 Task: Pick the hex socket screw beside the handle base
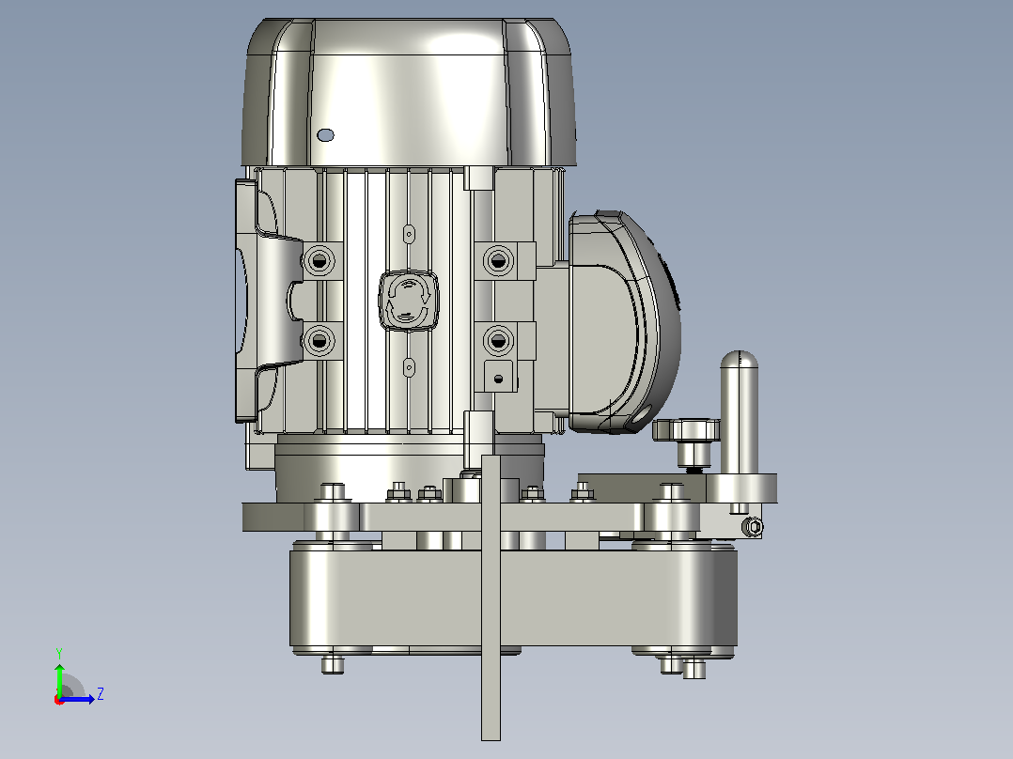pyautogui.click(x=754, y=527)
